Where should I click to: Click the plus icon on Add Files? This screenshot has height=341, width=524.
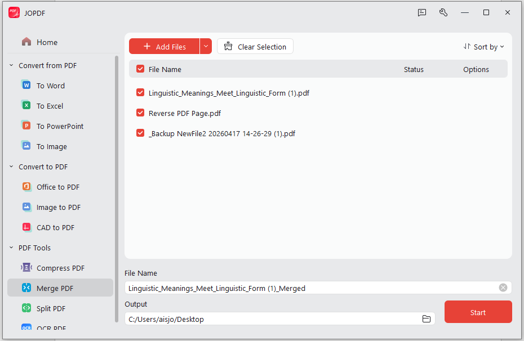147,46
